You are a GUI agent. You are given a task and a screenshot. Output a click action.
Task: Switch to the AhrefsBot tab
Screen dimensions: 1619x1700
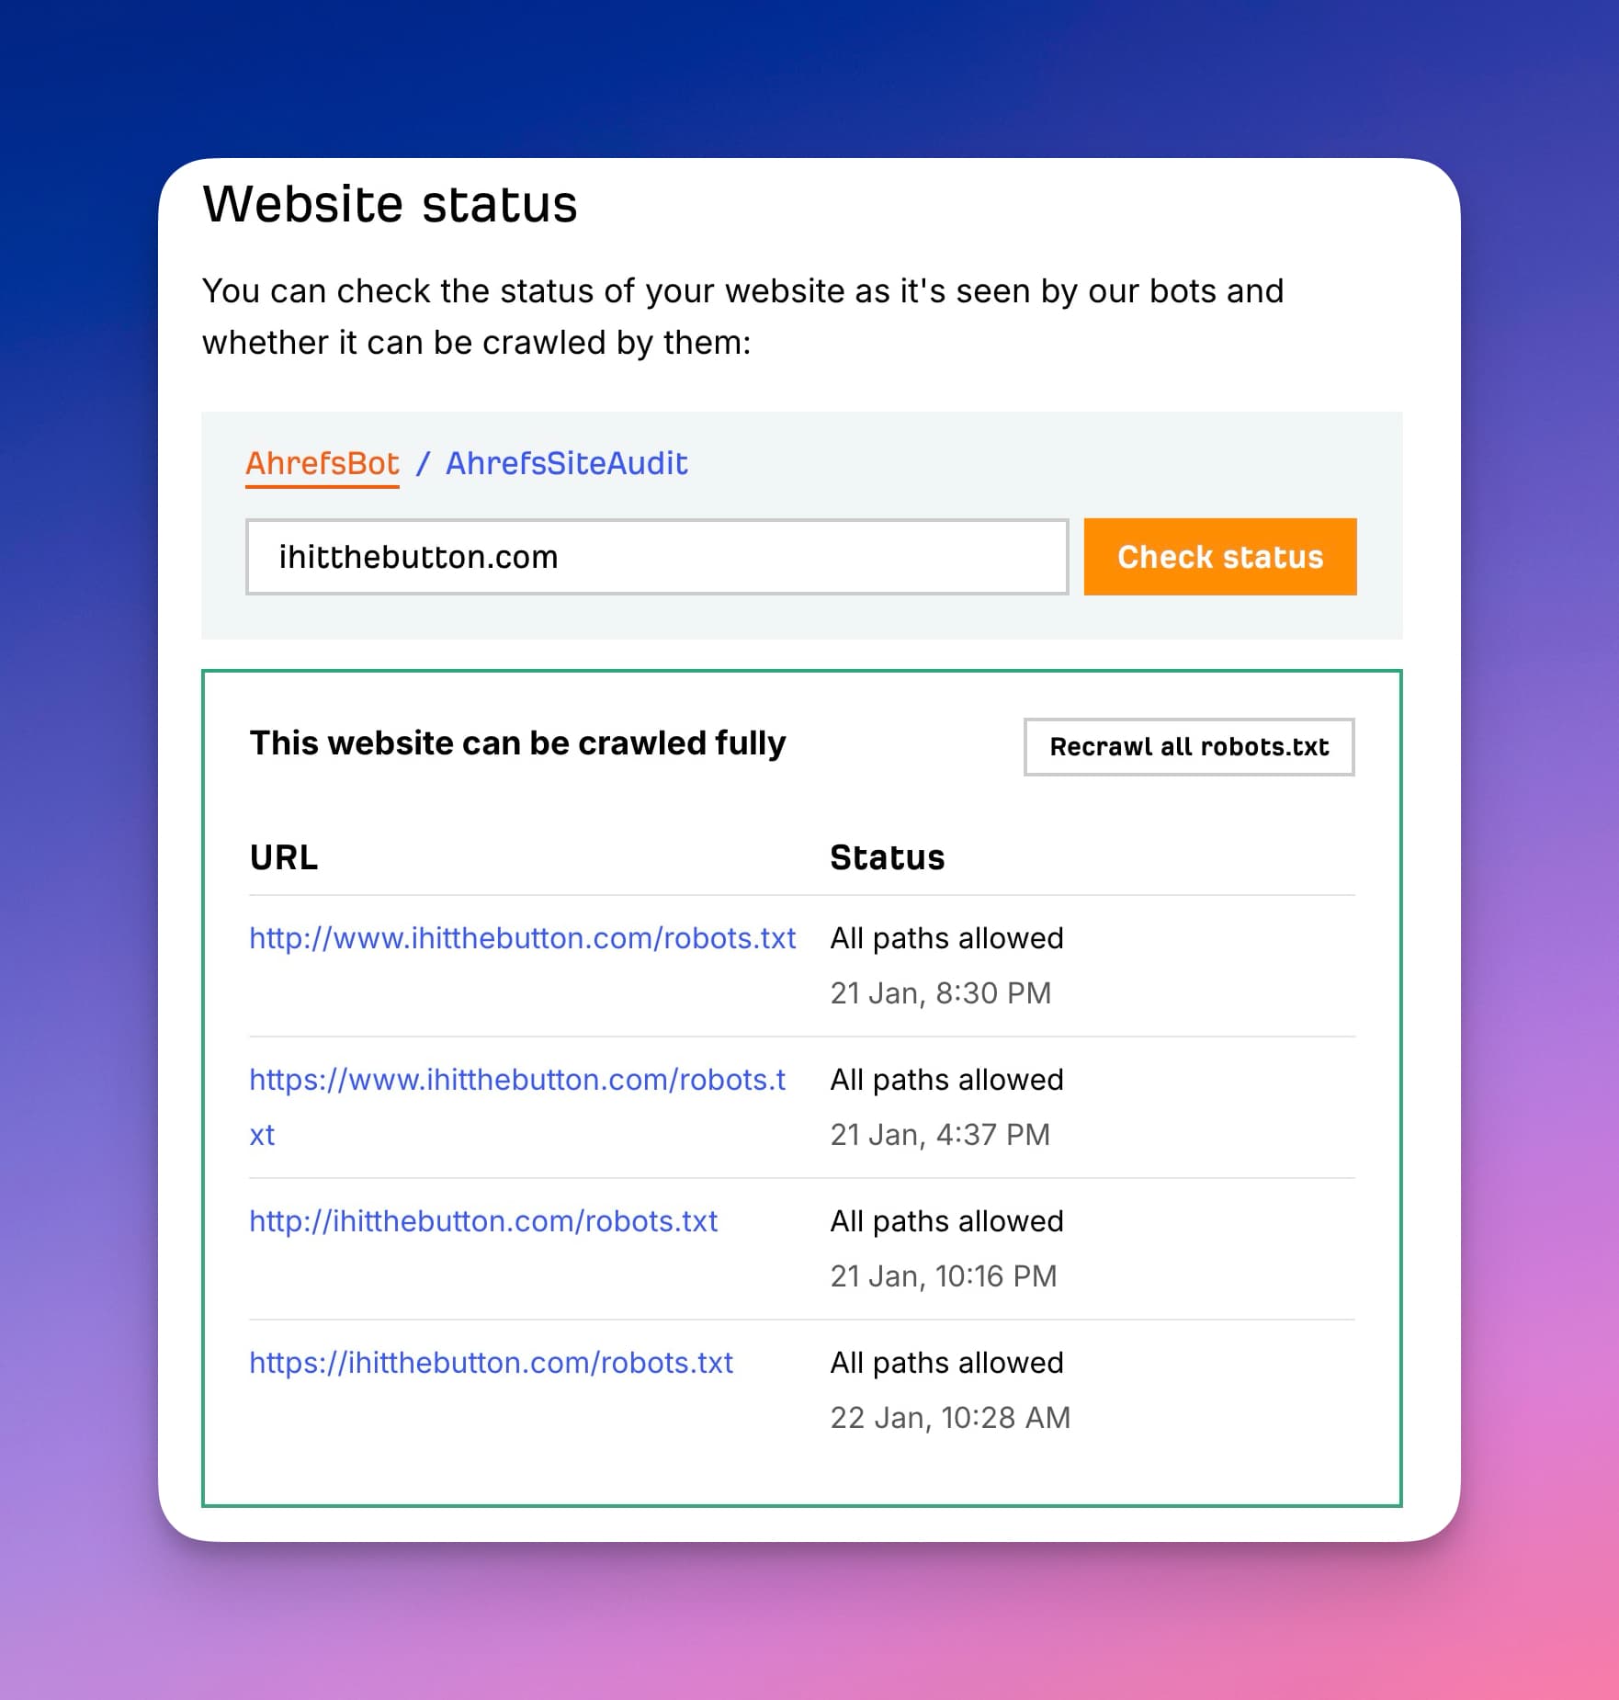tap(322, 463)
